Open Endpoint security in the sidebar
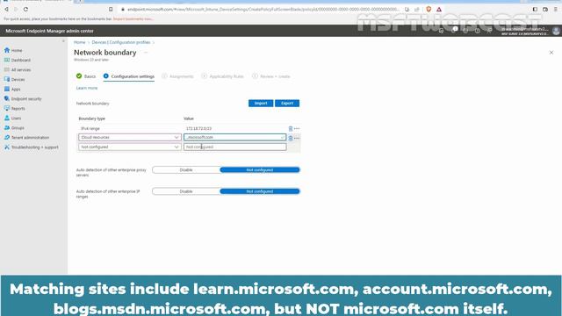Viewport: 562px width, 316px height. pyautogui.click(x=26, y=99)
